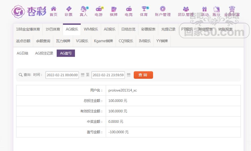
Task: Open the 首页 home icon
Action: pyautogui.click(x=54, y=9)
